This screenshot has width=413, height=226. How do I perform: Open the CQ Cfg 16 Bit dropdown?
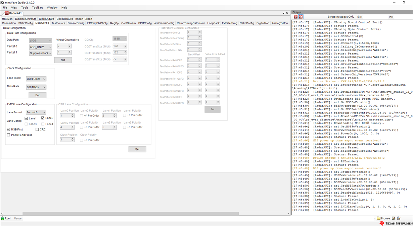[120, 39]
